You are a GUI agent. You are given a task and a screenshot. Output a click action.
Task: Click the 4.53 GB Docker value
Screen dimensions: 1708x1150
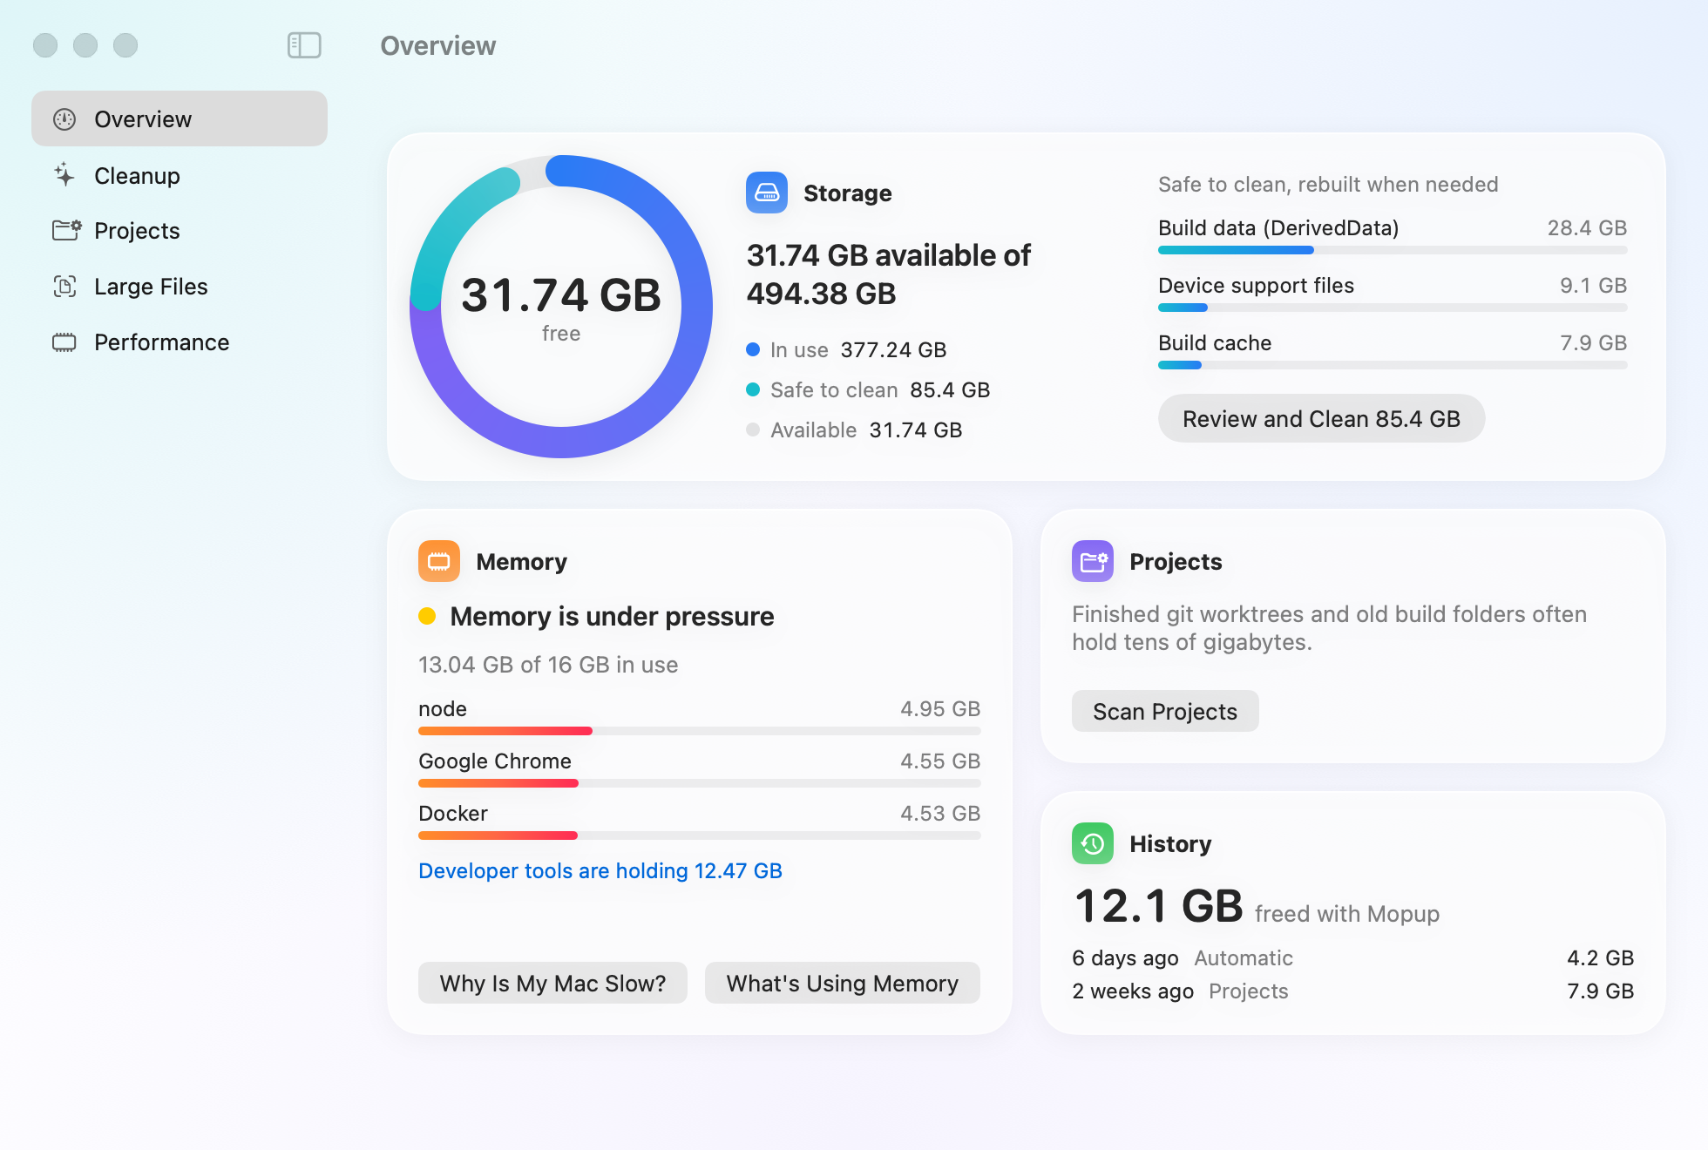940,813
